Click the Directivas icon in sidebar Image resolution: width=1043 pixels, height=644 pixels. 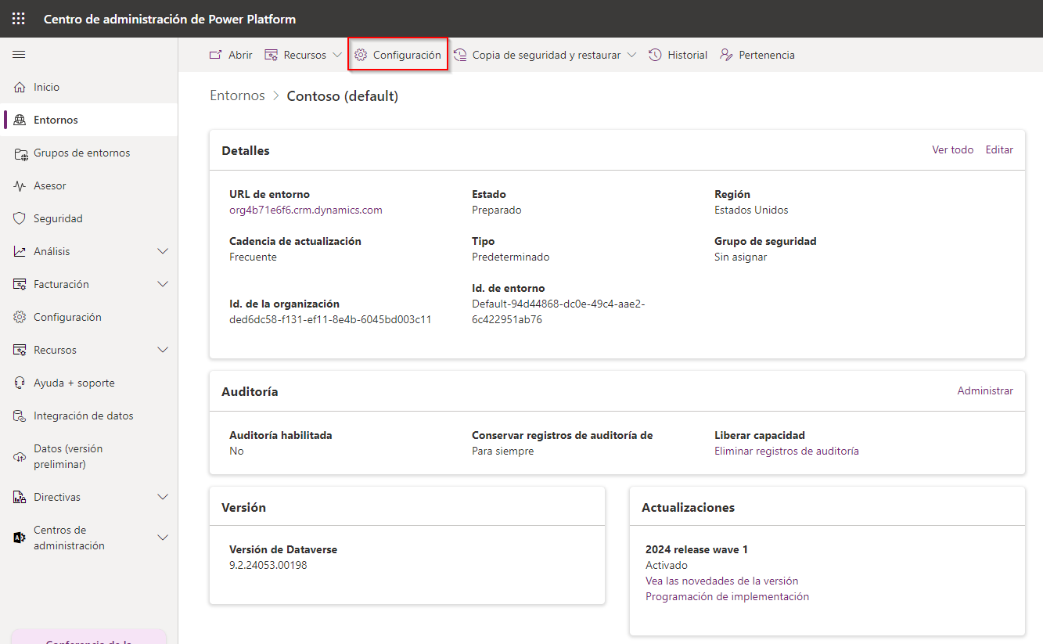pyautogui.click(x=20, y=497)
